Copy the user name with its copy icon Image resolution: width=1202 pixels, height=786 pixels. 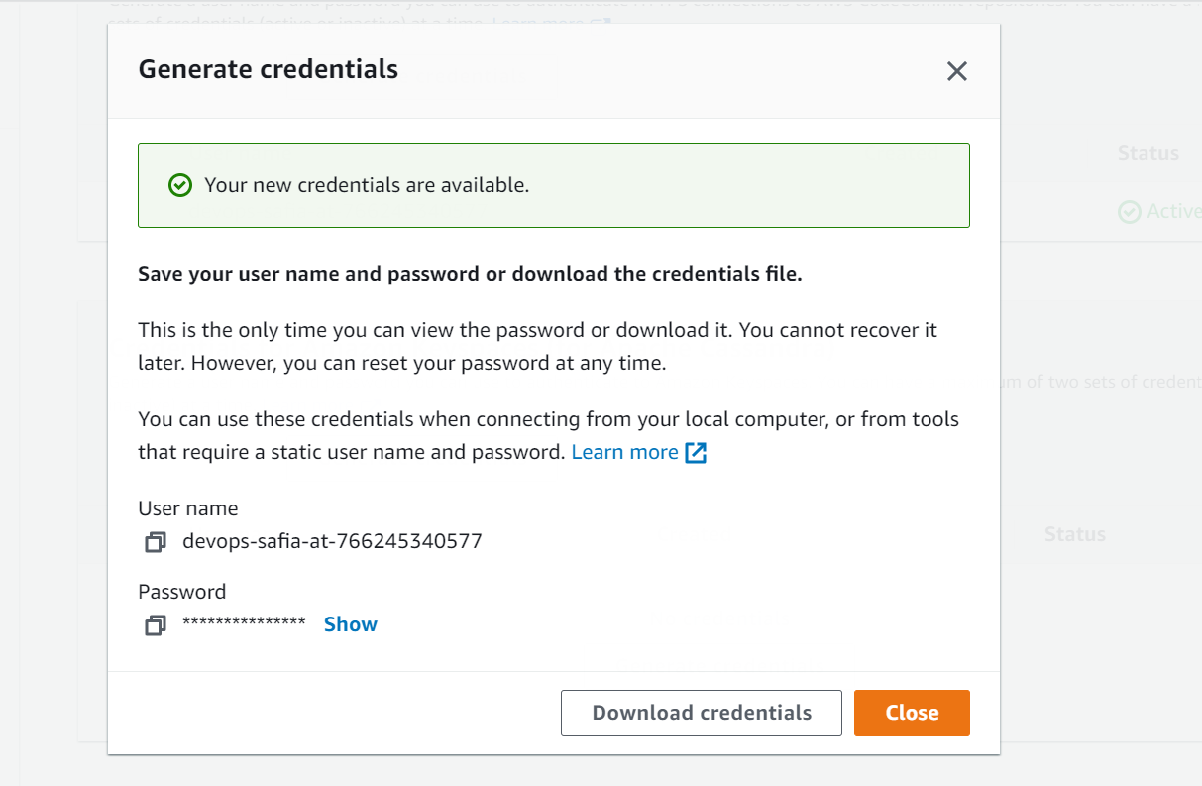[155, 542]
